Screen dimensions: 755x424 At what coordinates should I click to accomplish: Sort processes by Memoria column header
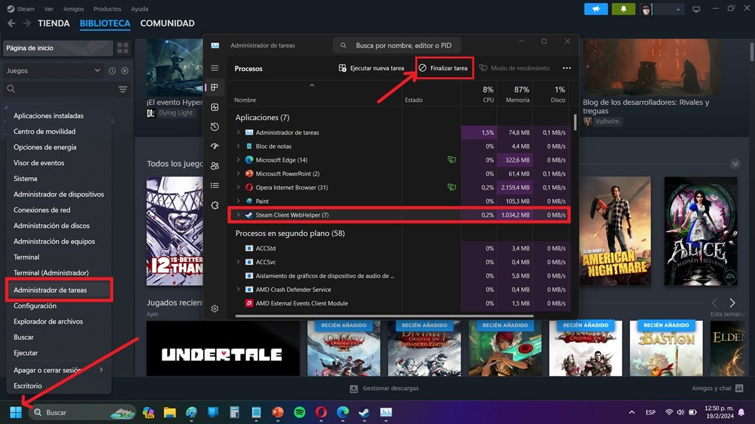click(514, 94)
